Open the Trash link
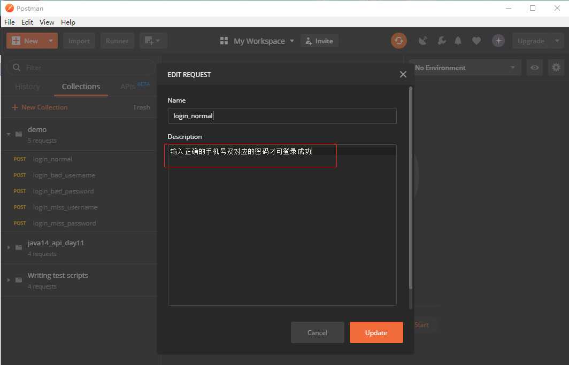 pos(141,107)
